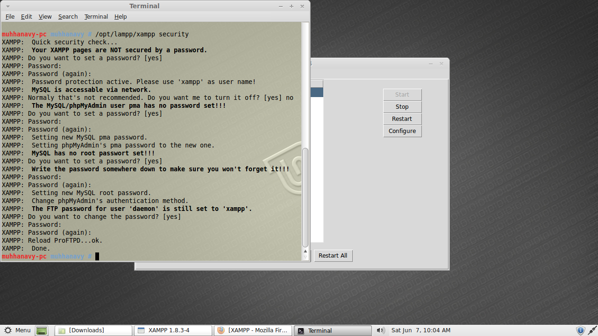Close the Terminal window
598x336 pixels.
pyautogui.click(x=302, y=6)
